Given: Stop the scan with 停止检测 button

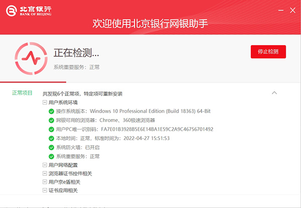Looking at the screenshot, I should click(x=268, y=52).
